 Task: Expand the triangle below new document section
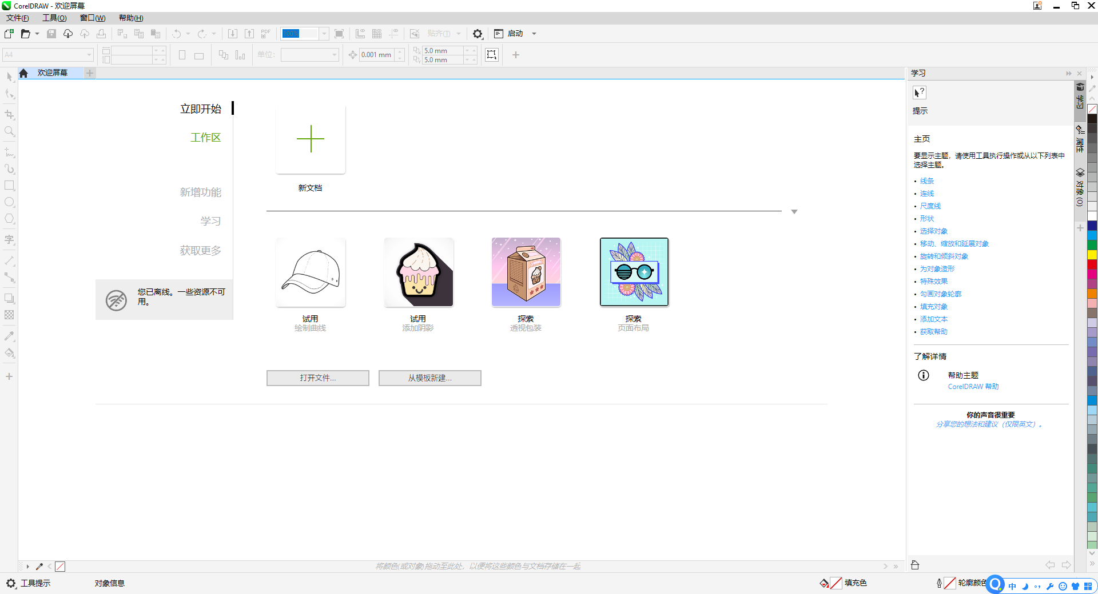coord(794,212)
